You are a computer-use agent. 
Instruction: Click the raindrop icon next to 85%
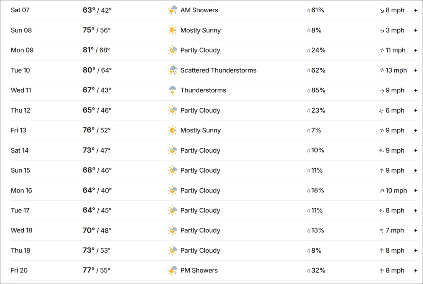[309, 91]
